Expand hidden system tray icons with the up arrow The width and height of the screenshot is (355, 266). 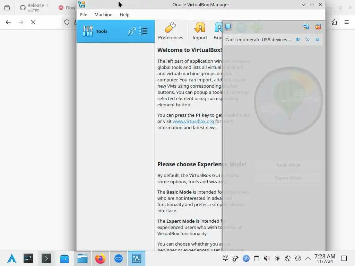(308, 258)
